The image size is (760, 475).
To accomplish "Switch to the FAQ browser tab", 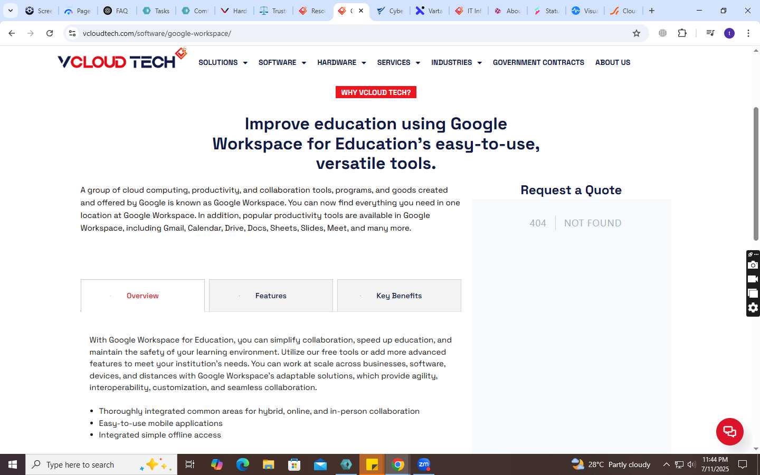I will coord(117,11).
